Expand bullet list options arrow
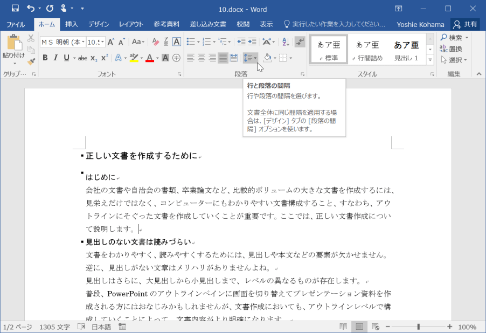Image resolution: width=486 pixels, height=333 pixels. [x=198, y=42]
